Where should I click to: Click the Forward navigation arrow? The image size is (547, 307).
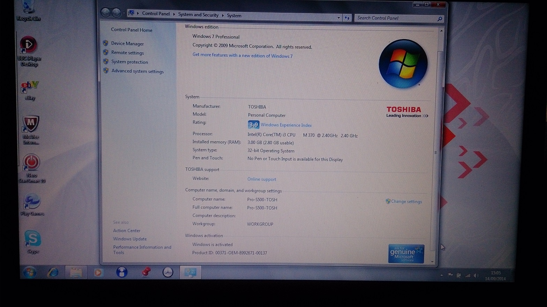pyautogui.click(x=117, y=13)
